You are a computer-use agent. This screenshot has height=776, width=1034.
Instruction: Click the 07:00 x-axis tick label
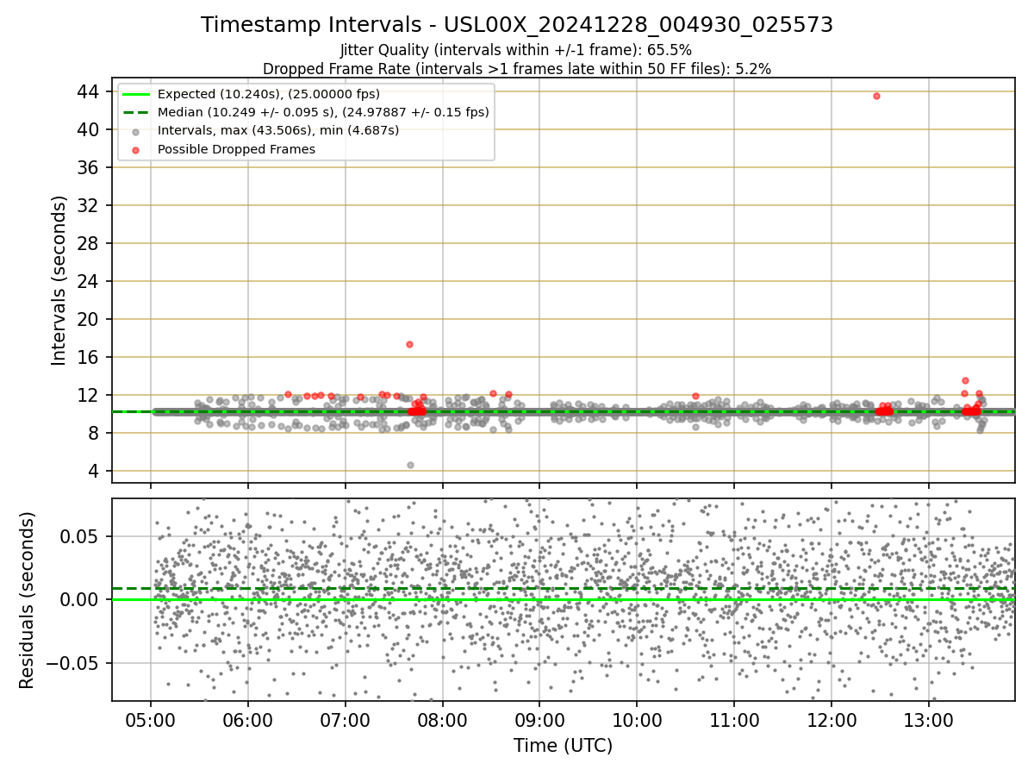346,720
